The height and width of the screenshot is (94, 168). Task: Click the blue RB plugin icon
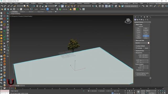tap(48, 9)
